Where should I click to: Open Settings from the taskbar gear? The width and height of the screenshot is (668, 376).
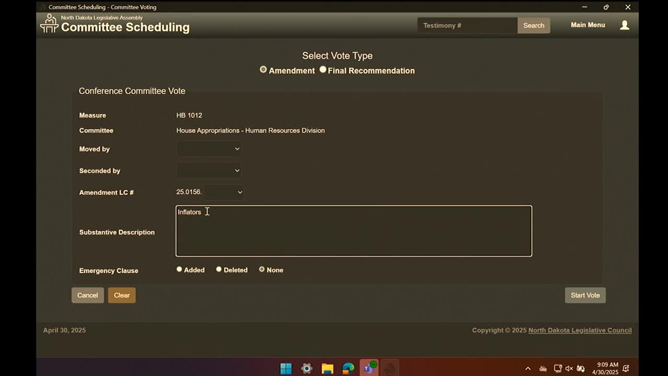307,369
